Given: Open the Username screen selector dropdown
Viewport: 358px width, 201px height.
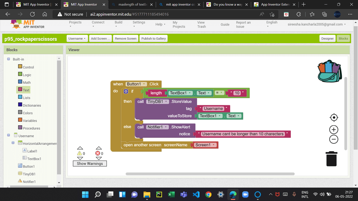Looking at the screenshot, I should [x=77, y=39].
